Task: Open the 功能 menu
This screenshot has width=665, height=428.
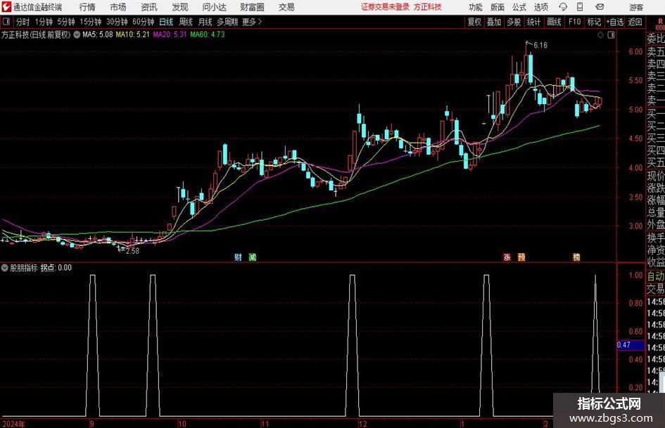Action: tap(476, 7)
